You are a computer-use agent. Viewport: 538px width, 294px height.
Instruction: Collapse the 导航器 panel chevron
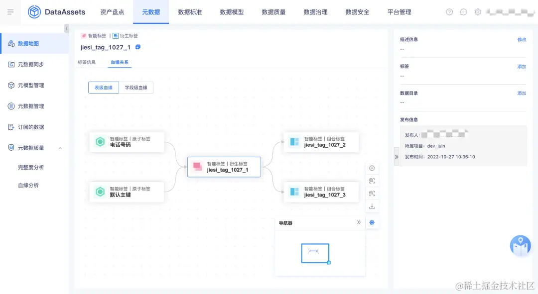coord(359,222)
